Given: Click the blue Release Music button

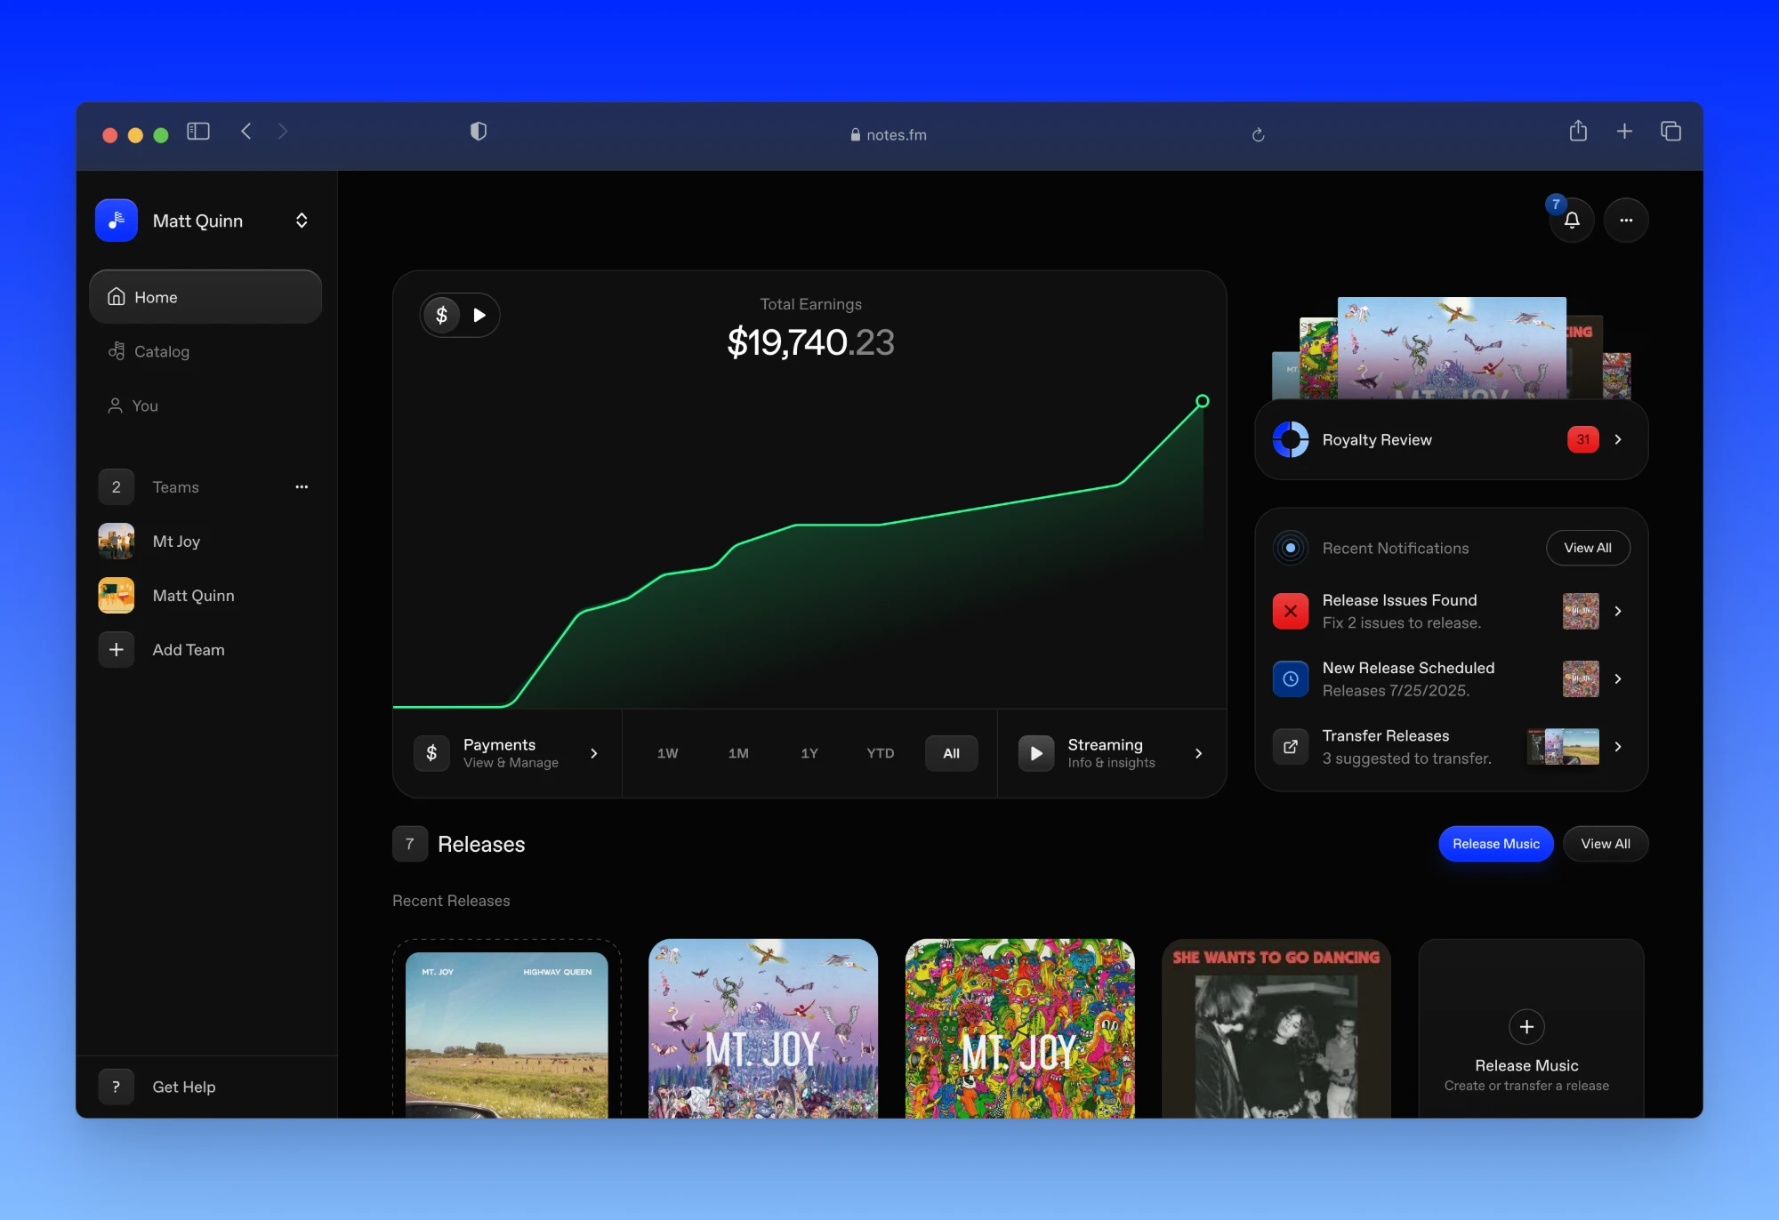Looking at the screenshot, I should [x=1496, y=844].
